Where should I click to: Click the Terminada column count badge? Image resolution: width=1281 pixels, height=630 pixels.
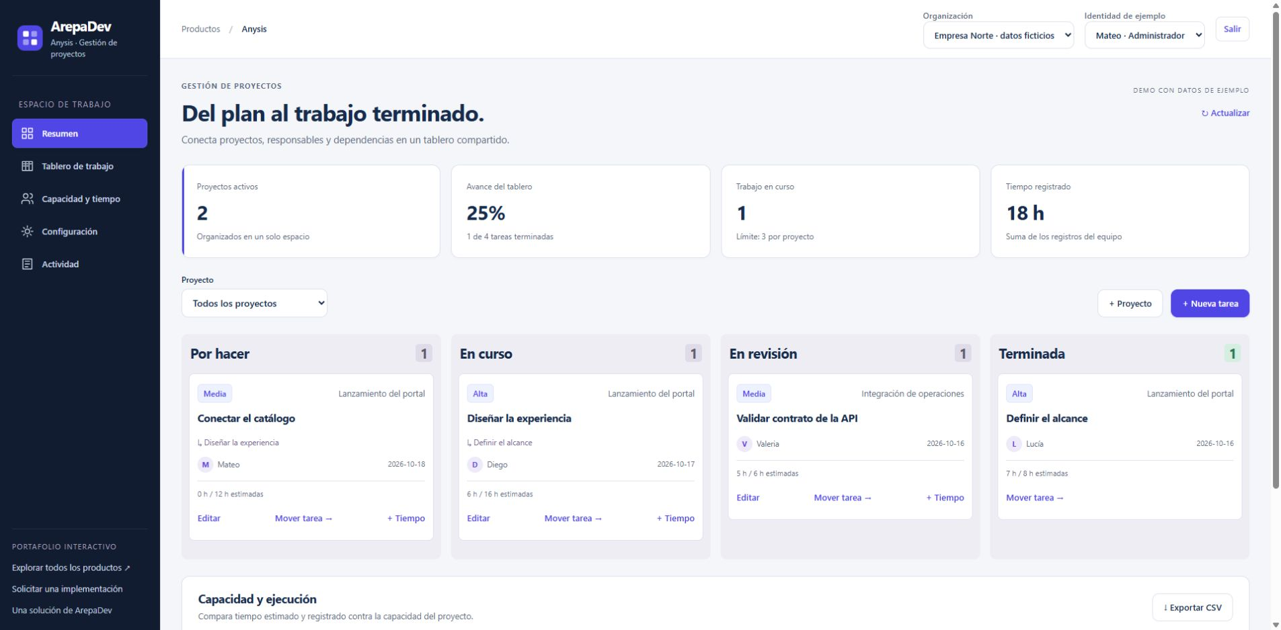point(1232,353)
